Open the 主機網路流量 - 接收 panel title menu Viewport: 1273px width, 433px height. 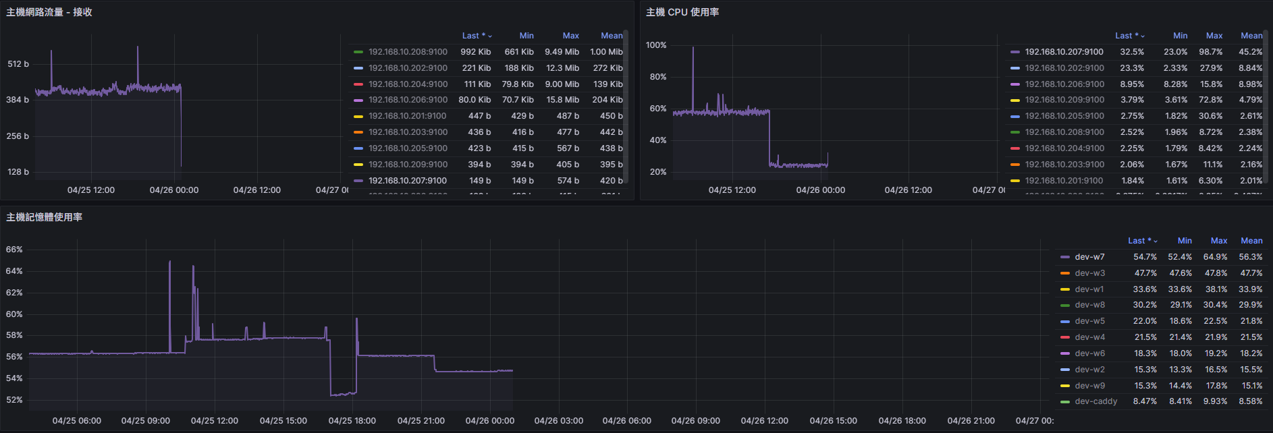(49, 12)
